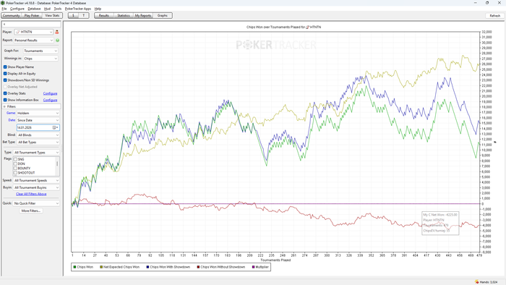Open the Graph For dropdown
This screenshot has width=506, height=285.
pyautogui.click(x=40, y=51)
